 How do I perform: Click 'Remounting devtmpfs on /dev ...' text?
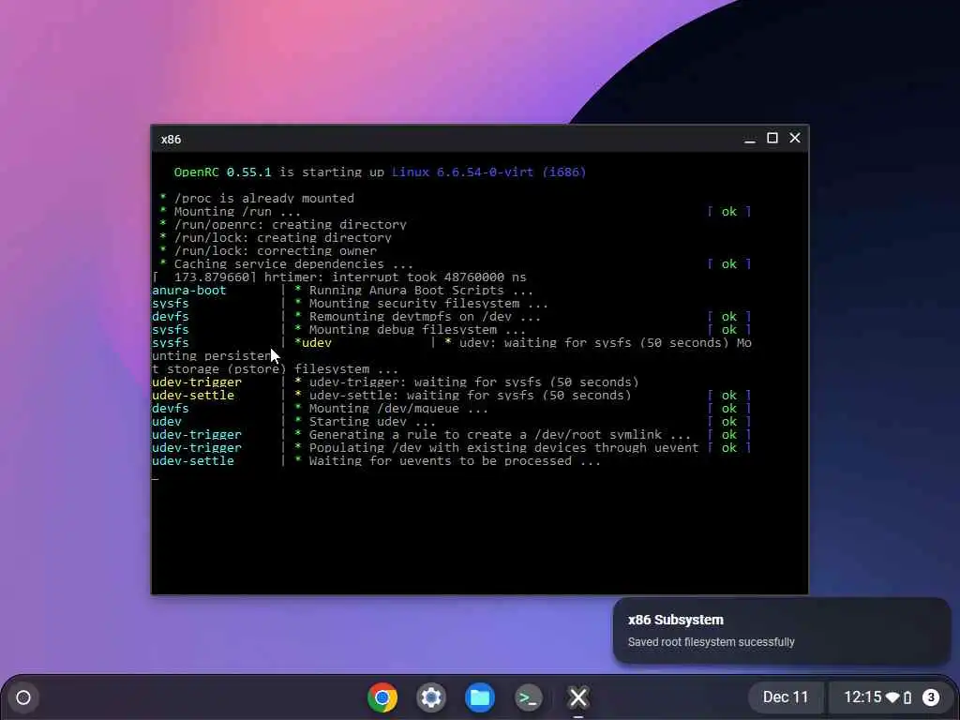[x=425, y=317]
